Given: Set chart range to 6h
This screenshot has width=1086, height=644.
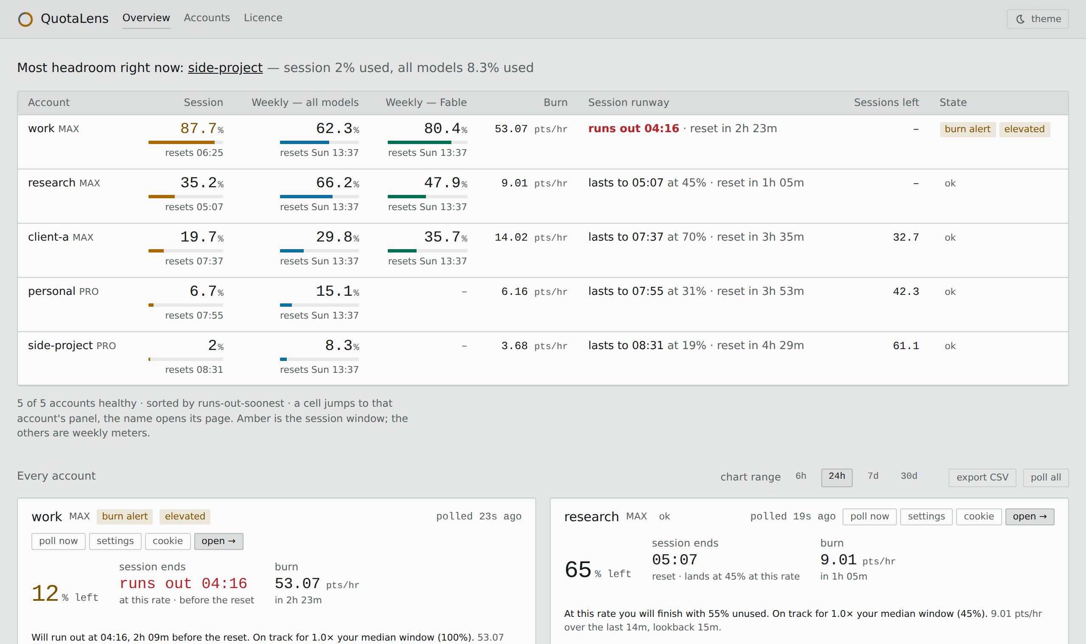Looking at the screenshot, I should click(801, 476).
